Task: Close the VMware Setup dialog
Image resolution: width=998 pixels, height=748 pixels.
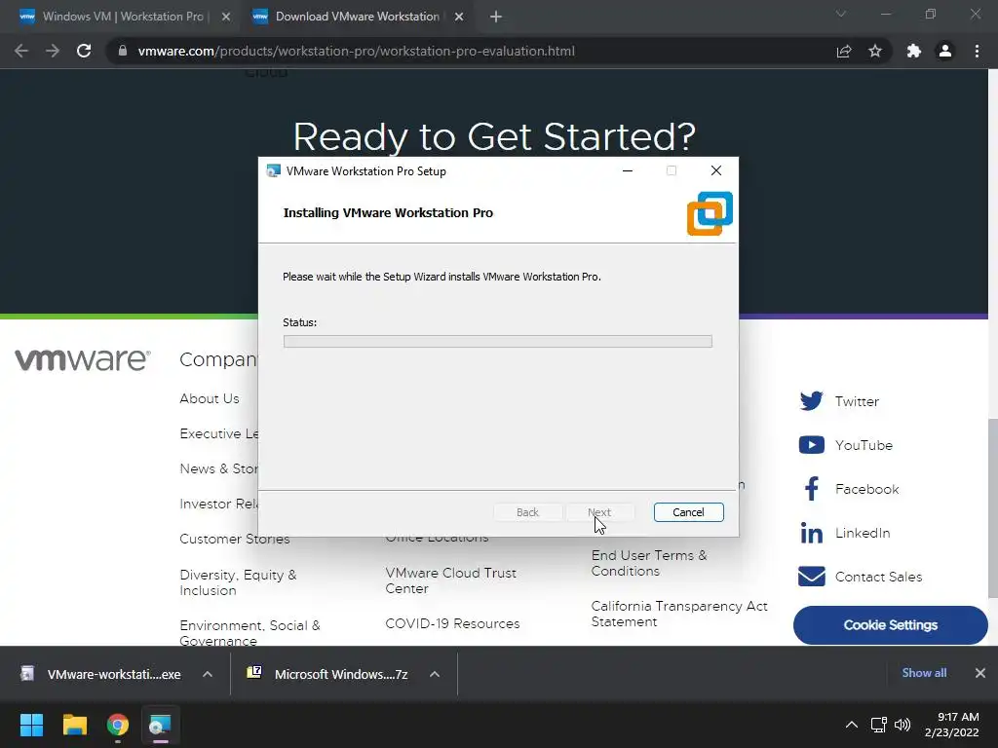Action: click(x=716, y=170)
